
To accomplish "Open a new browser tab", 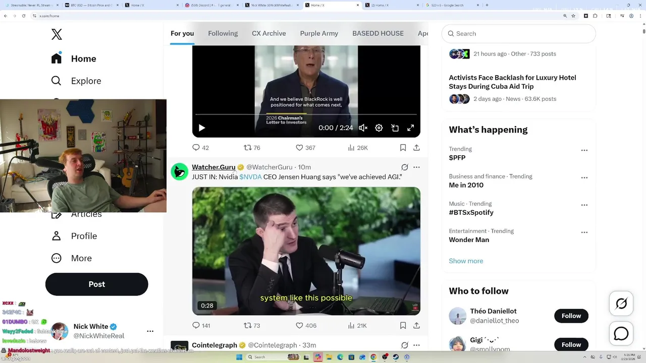I will coord(487,5).
